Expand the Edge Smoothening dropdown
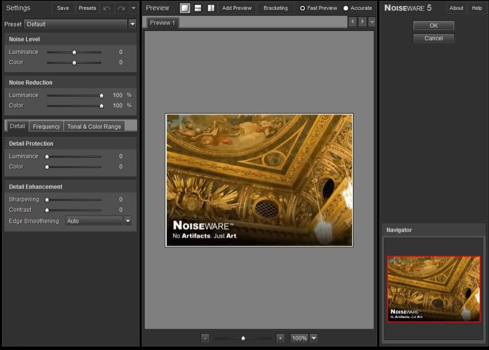 point(127,221)
